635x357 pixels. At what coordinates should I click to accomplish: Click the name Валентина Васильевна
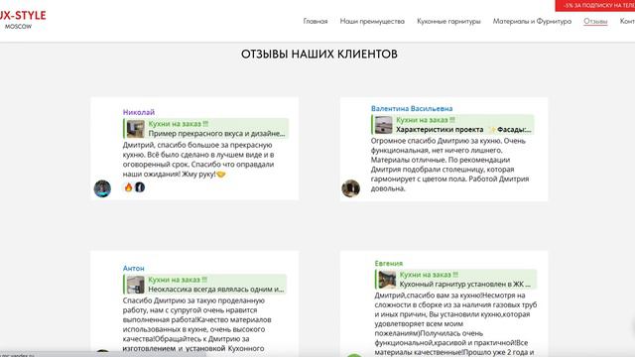pos(412,108)
